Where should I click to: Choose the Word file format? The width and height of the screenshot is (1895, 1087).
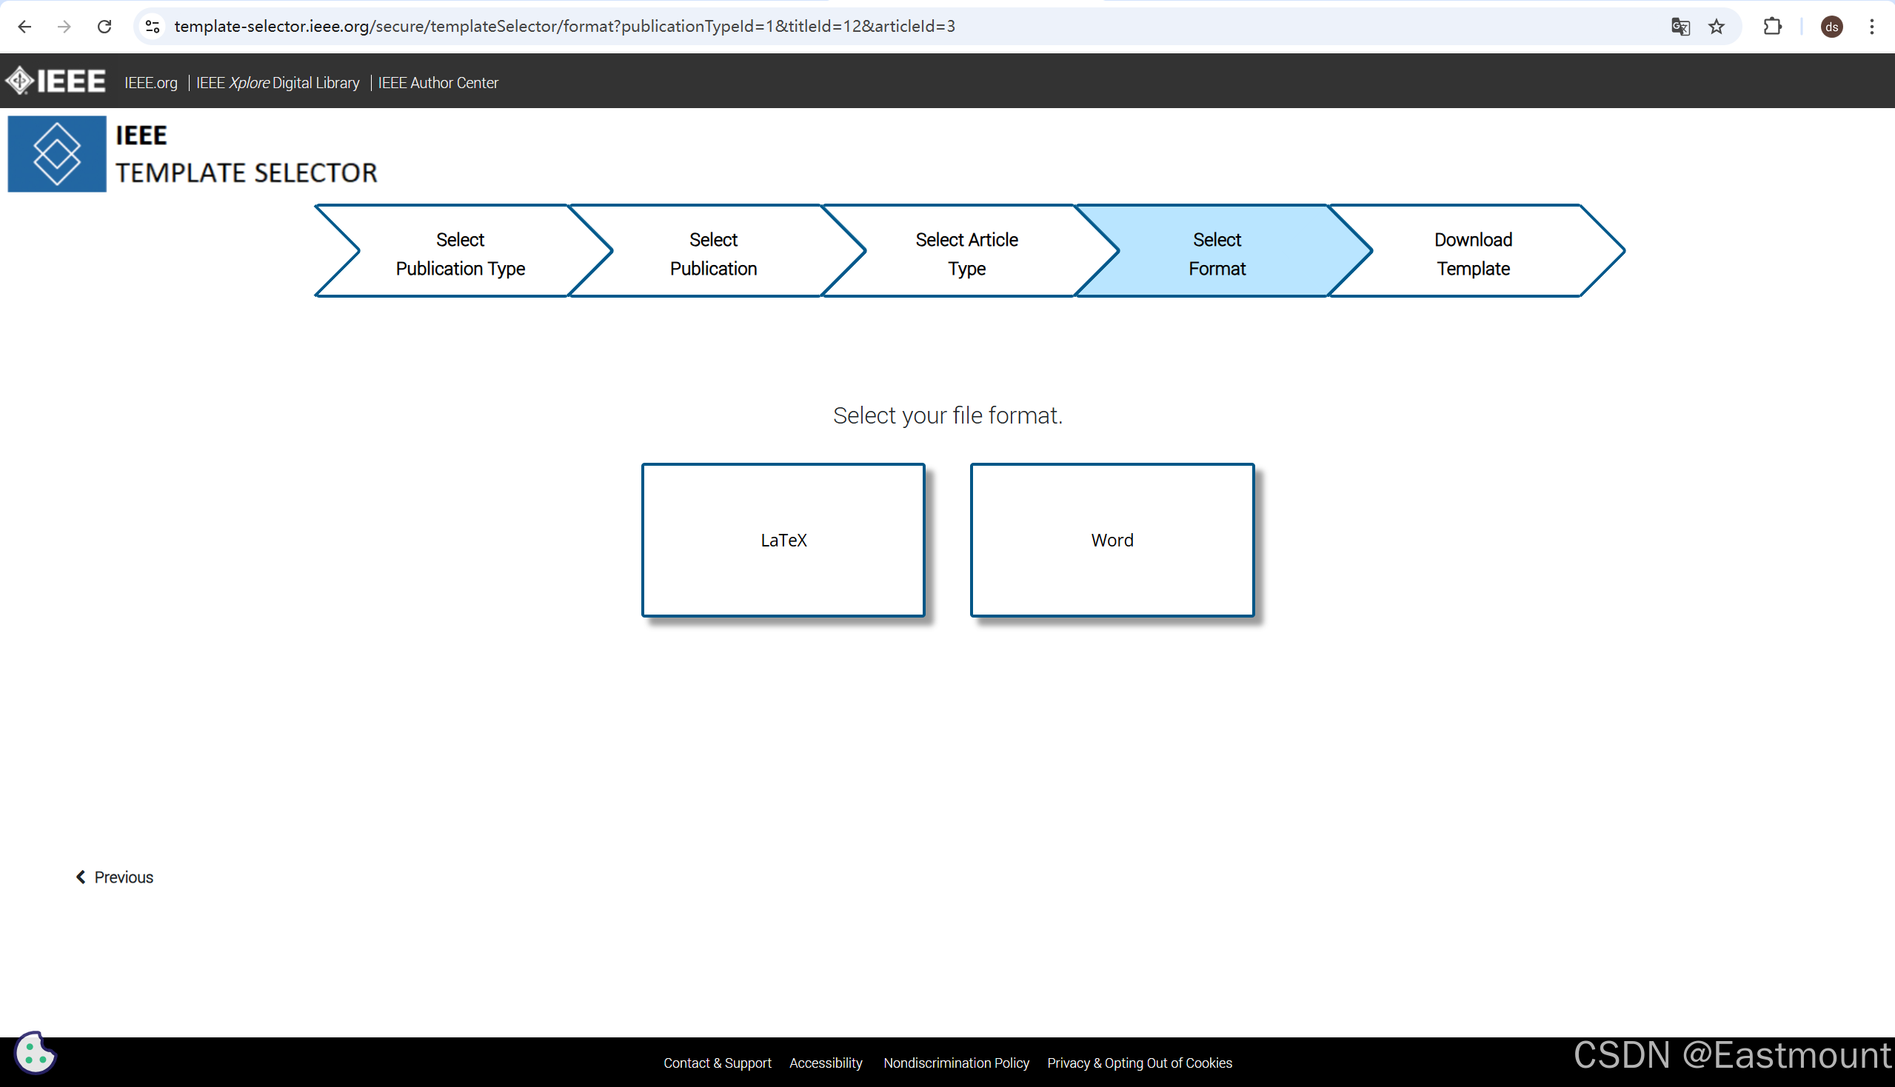coord(1112,540)
